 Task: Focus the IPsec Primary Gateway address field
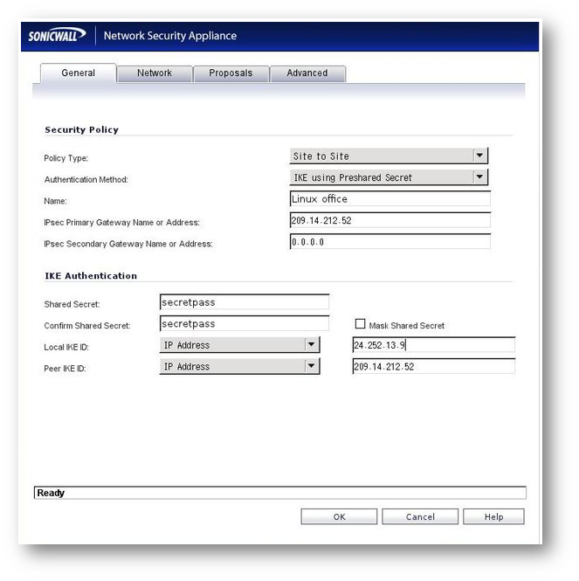point(390,220)
